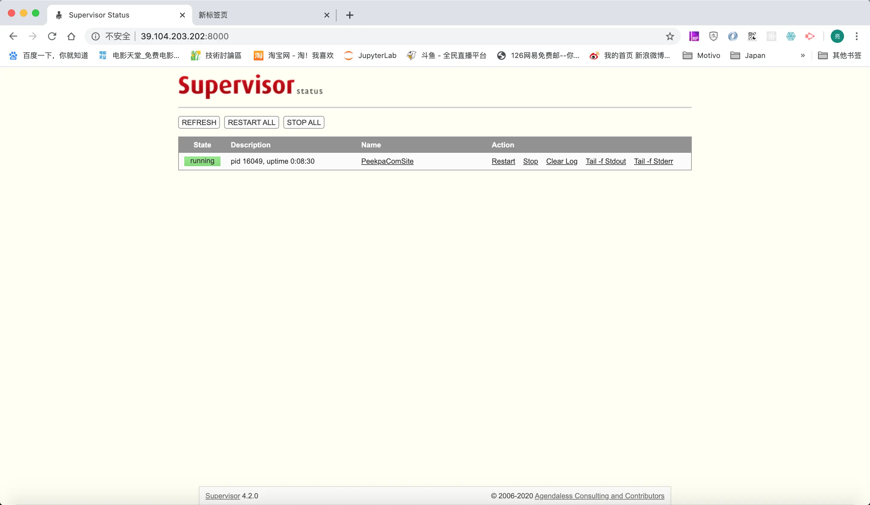Close the Supervisor Status tab
Screen dimensions: 870x505
click(x=183, y=15)
